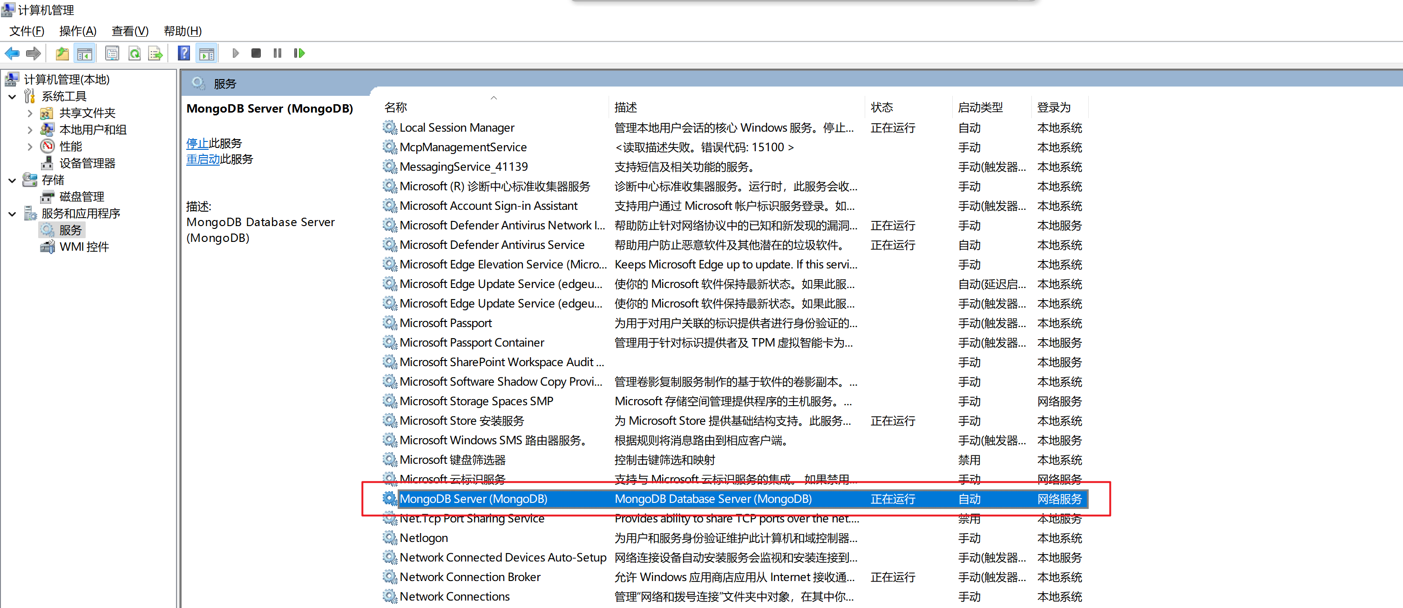
Task: Select the Microsoft Passport Container service
Action: (734, 342)
